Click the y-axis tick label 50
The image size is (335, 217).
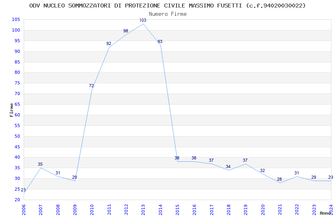pos(17,136)
